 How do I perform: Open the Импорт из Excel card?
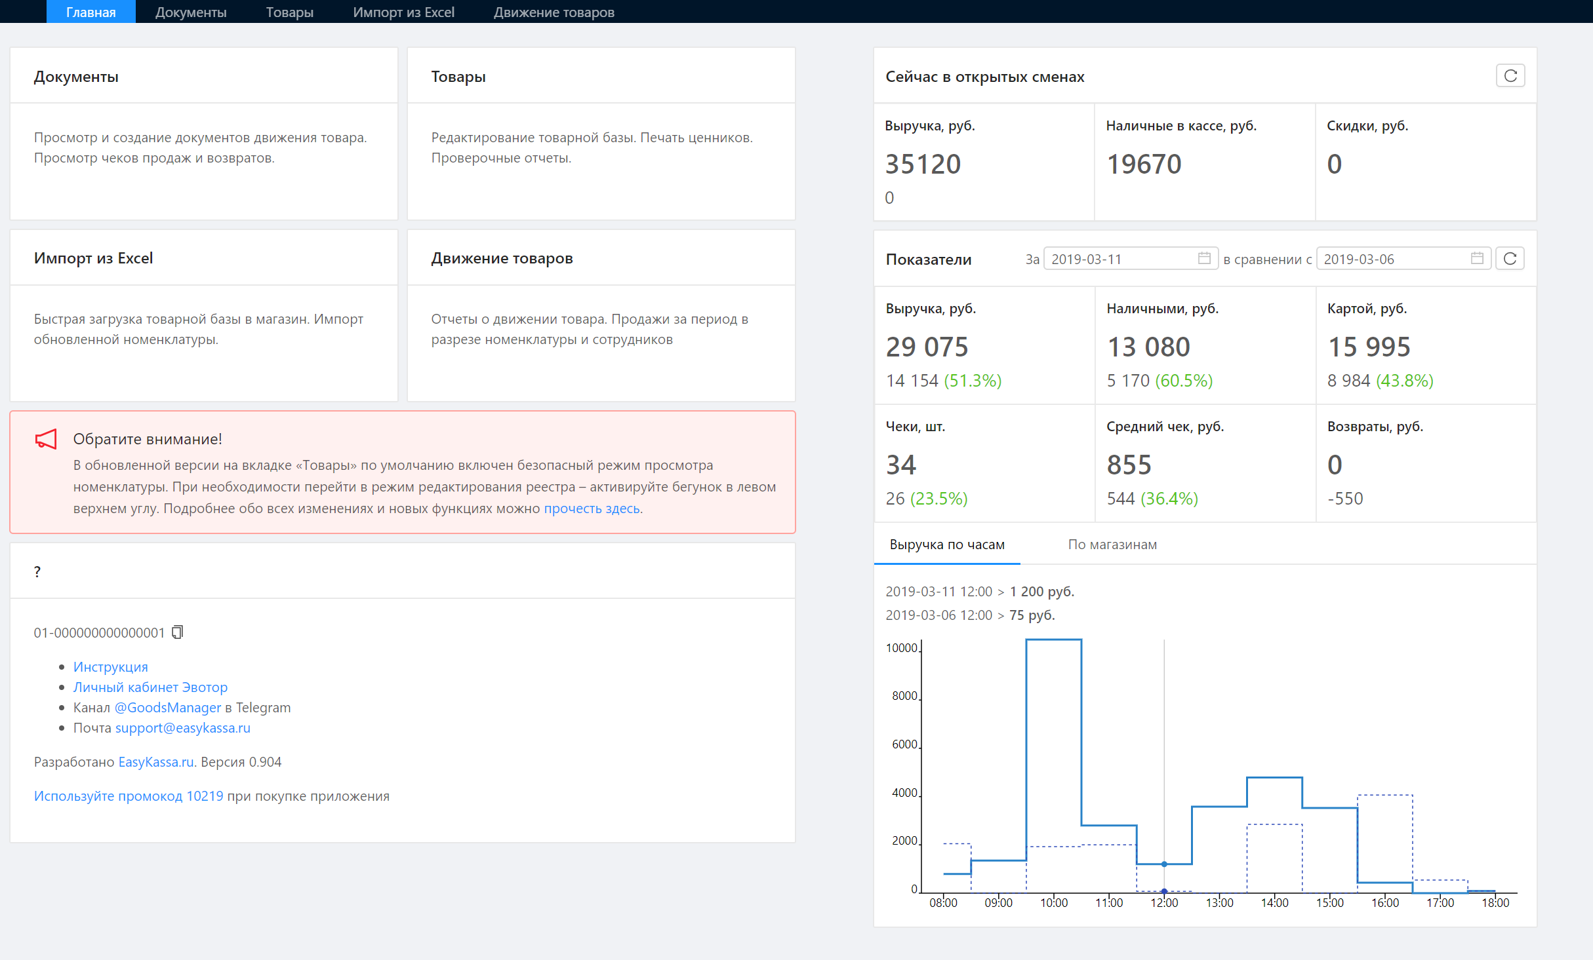pos(204,315)
